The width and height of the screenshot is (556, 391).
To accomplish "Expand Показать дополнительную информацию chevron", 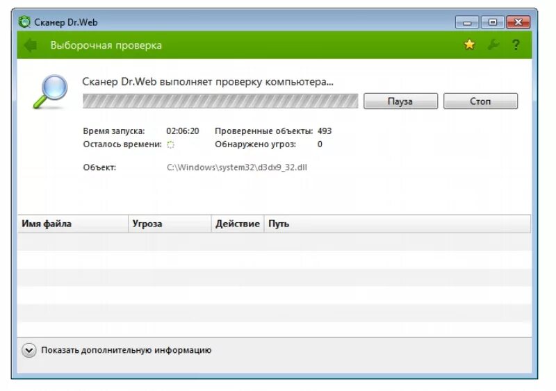I will [28, 350].
